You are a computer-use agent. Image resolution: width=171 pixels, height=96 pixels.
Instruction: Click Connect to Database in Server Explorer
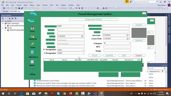tap(9, 18)
